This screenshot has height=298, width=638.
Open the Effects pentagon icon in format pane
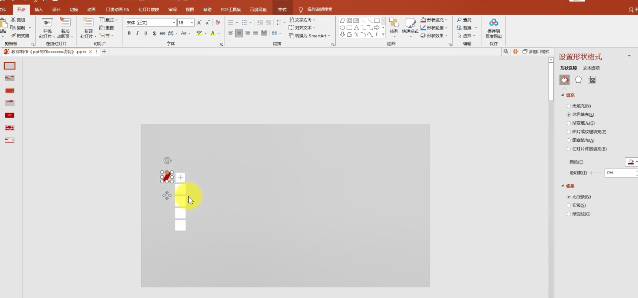[x=578, y=80]
